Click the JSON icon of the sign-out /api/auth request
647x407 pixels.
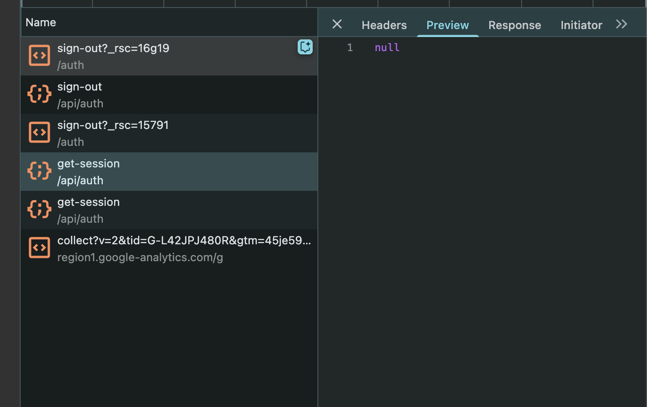click(x=39, y=94)
